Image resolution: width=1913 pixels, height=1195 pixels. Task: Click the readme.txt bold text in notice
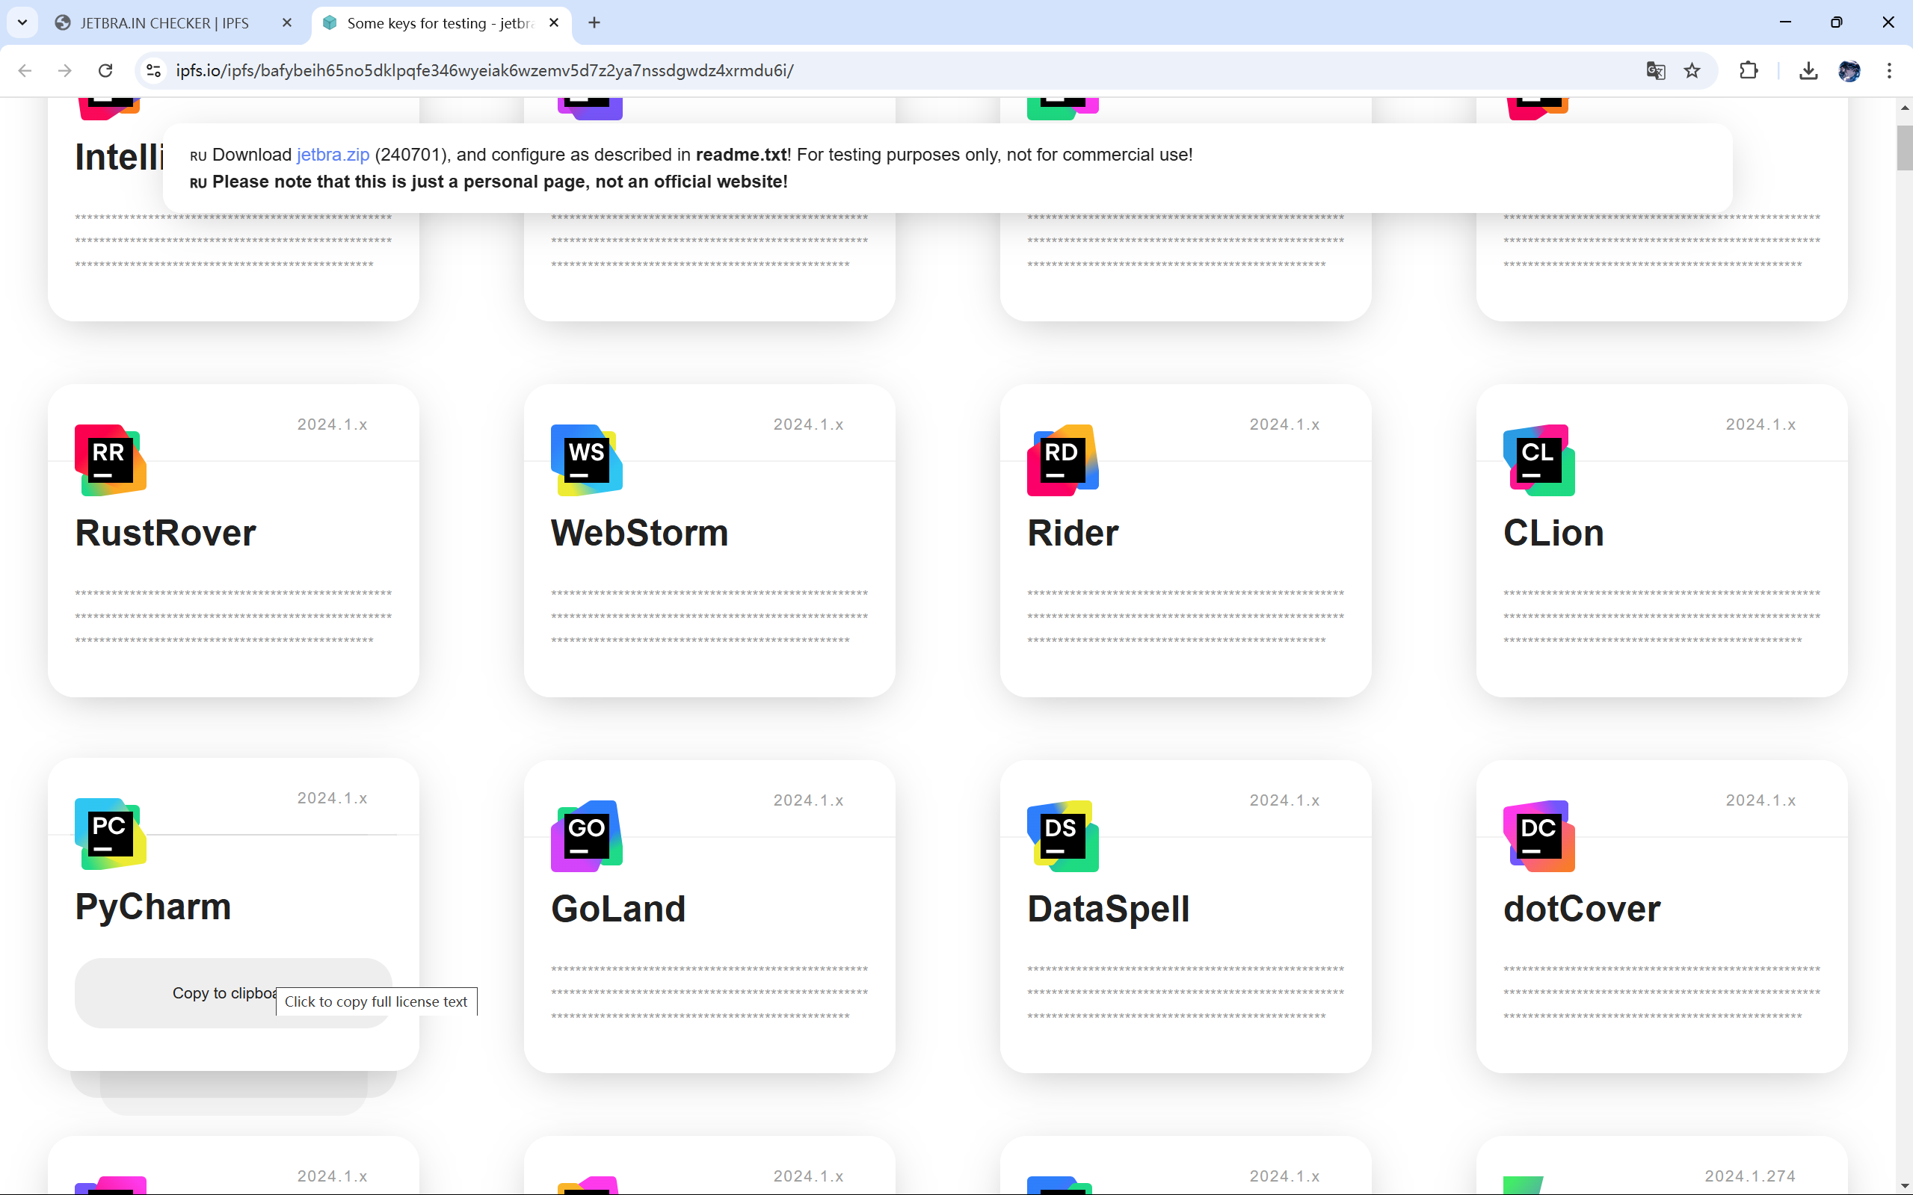(x=741, y=155)
